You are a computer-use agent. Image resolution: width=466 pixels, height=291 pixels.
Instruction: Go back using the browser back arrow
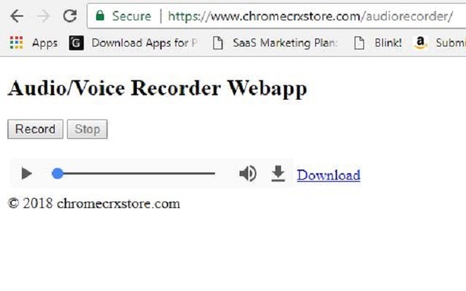(17, 16)
